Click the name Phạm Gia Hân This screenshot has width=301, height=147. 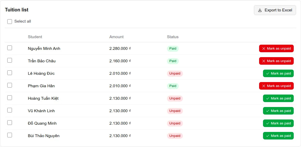[x=41, y=86]
